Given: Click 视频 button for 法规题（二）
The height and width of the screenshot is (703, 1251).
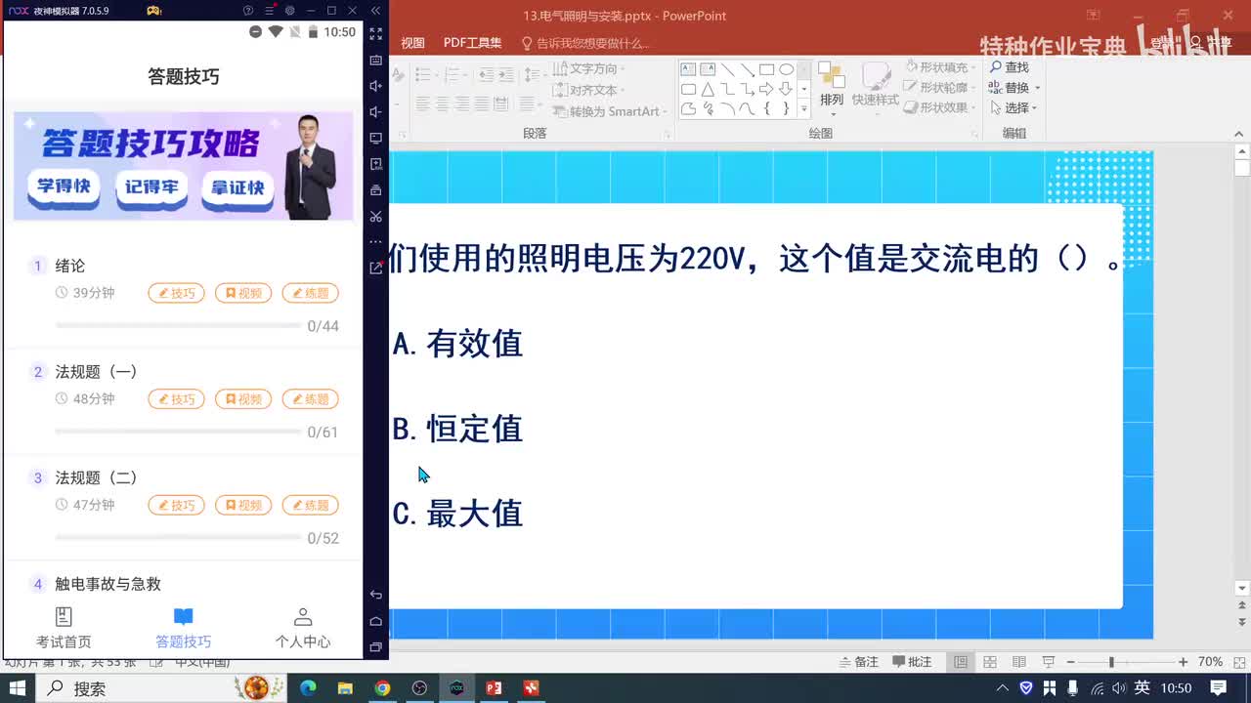Looking at the screenshot, I should [243, 506].
